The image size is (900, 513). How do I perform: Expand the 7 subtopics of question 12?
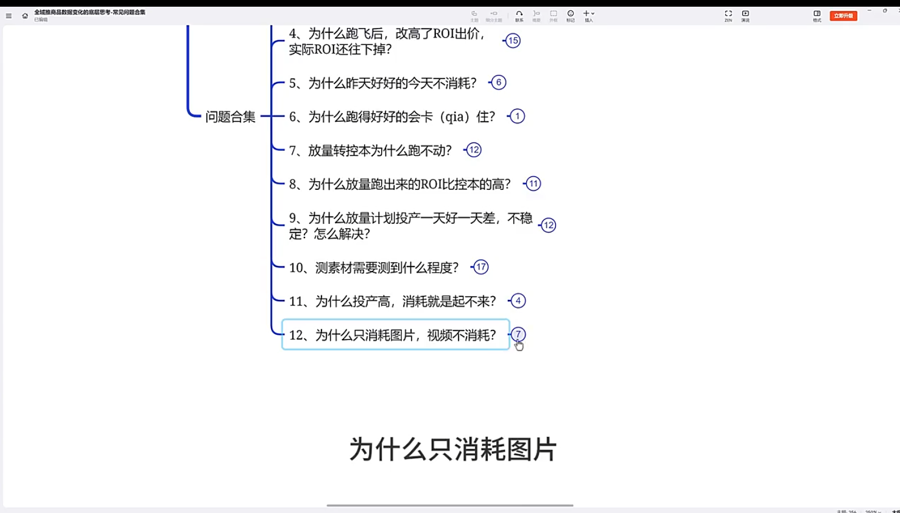point(518,334)
